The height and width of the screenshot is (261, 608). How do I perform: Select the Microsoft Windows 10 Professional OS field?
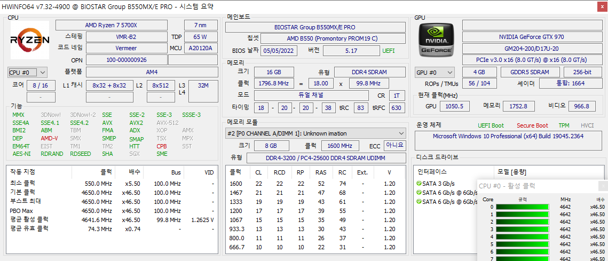(x=508, y=141)
